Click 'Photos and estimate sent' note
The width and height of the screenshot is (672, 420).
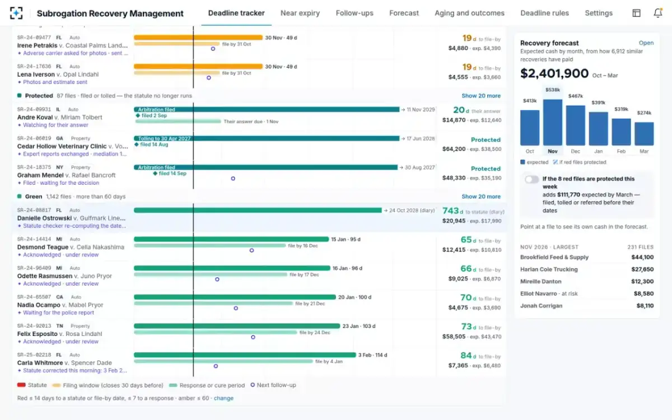[53, 82]
